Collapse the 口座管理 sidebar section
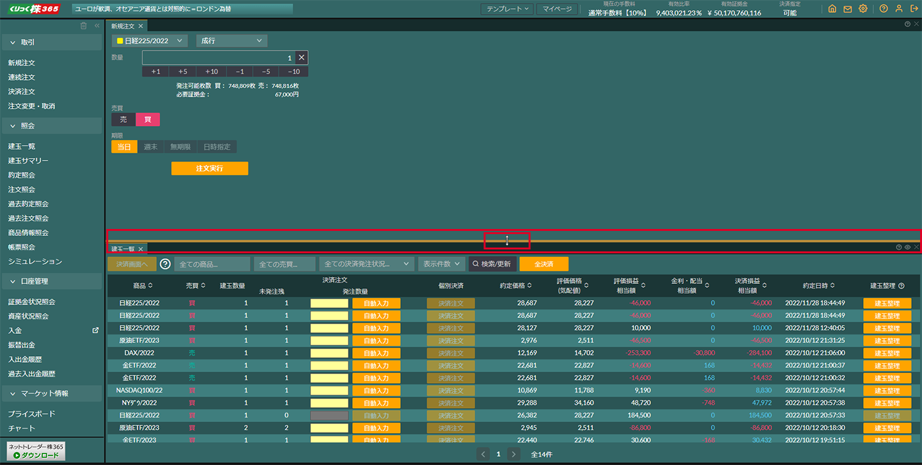 52,281
